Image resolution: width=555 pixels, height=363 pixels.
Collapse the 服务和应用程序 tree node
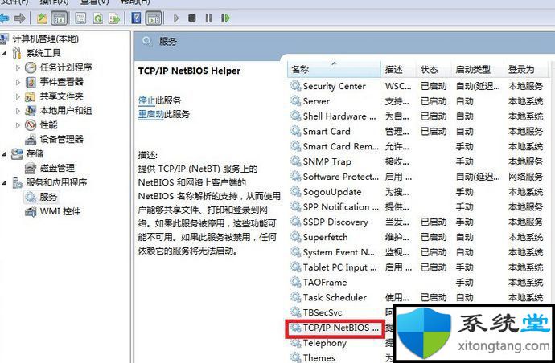coord(4,183)
